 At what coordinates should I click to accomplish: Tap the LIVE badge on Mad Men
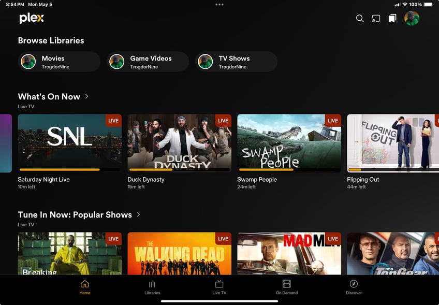tap(333, 239)
